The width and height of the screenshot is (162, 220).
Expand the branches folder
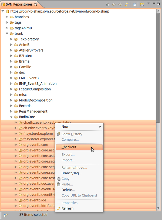[x=7, y=17]
